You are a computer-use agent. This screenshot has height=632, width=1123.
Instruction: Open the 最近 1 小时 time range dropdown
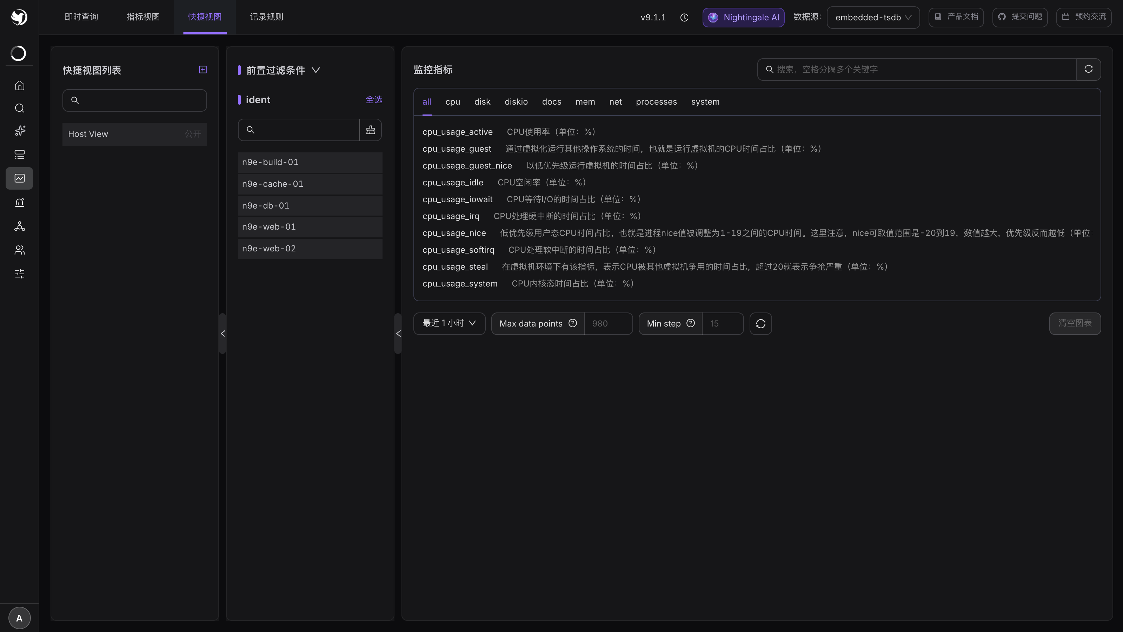click(449, 324)
